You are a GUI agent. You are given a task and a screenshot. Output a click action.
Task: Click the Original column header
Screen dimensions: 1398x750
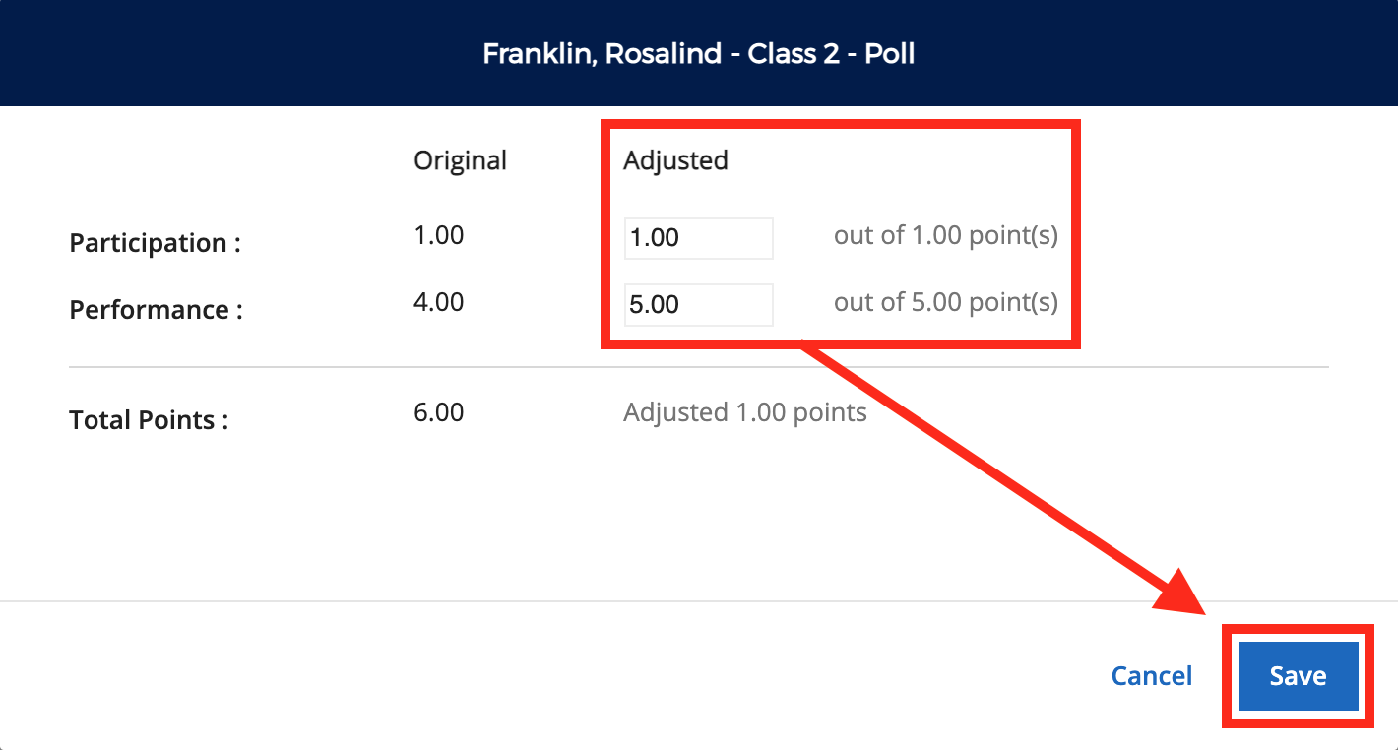pos(460,159)
